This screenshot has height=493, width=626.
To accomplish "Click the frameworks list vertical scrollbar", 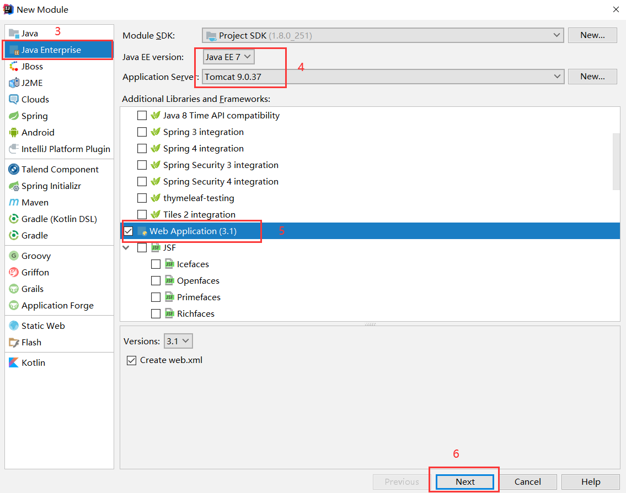I will [617, 161].
